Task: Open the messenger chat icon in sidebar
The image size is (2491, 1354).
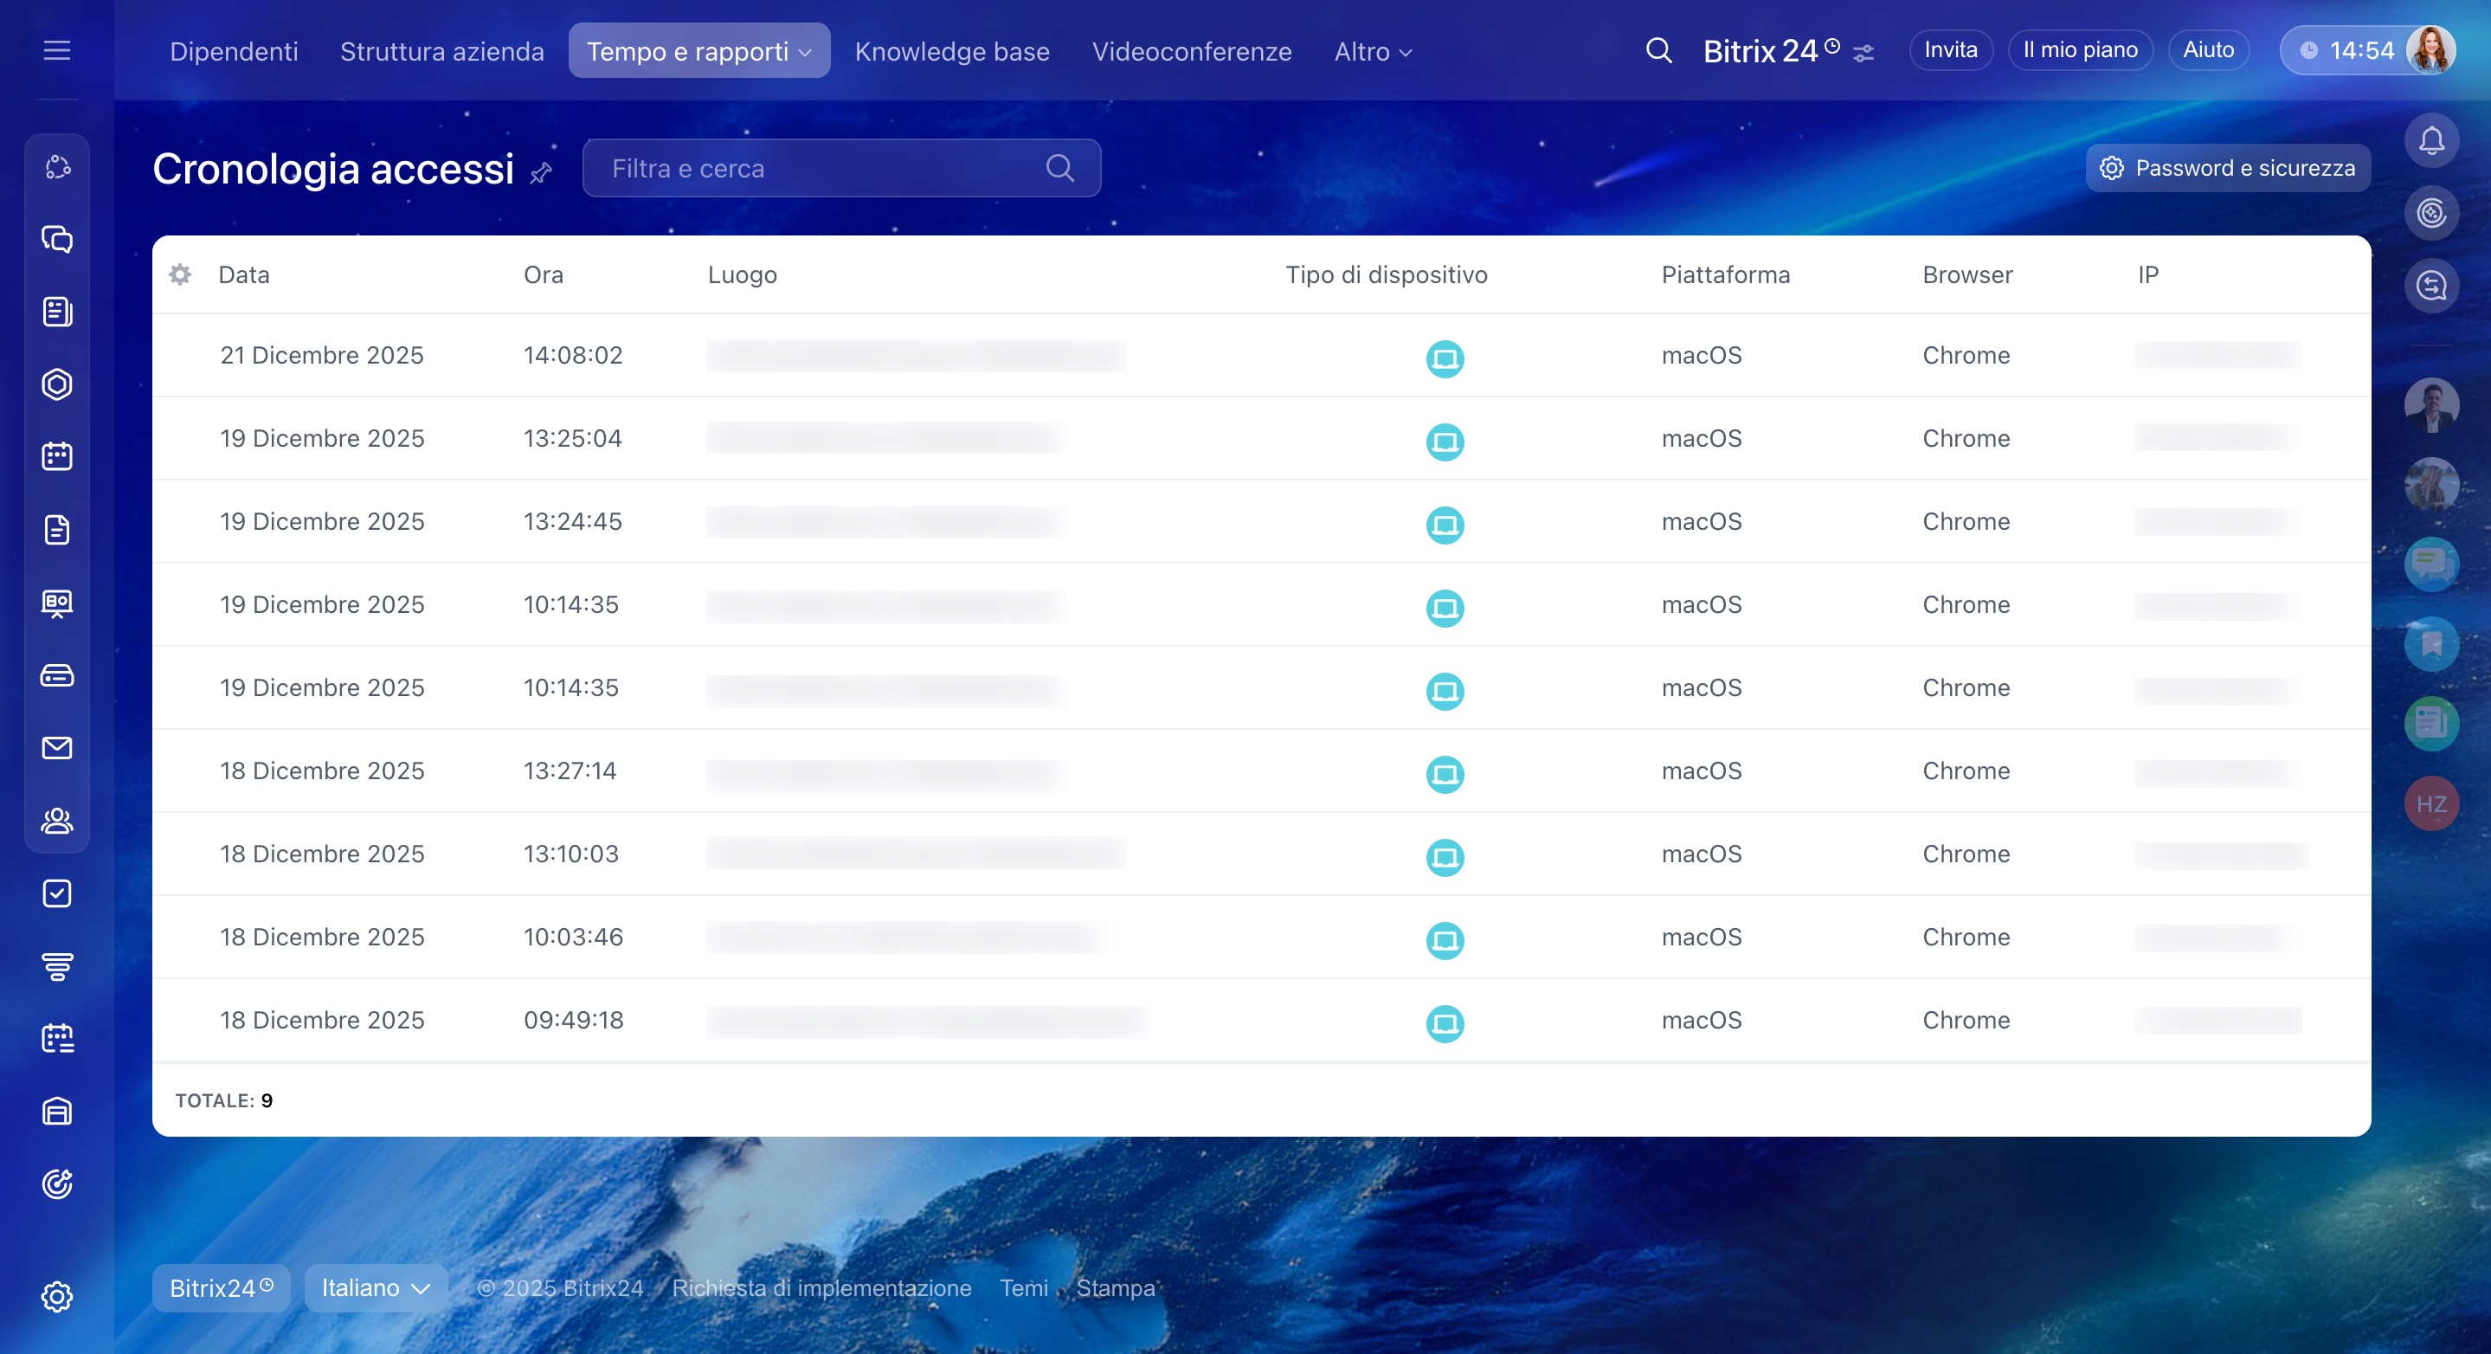Action: click(57, 239)
